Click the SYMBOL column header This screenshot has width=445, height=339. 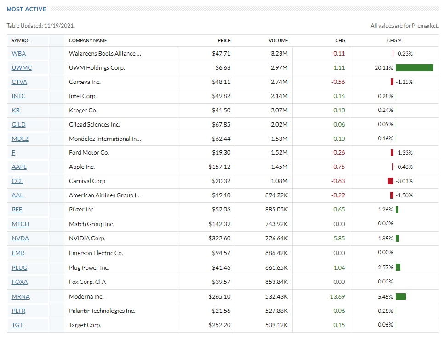tap(21, 40)
